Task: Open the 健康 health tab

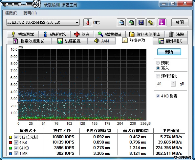Action: [x=82, y=34]
